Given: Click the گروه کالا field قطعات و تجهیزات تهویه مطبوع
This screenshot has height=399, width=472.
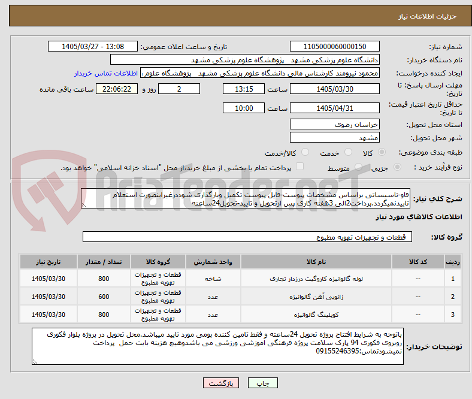Looking at the screenshot, I should click(x=247, y=237).
